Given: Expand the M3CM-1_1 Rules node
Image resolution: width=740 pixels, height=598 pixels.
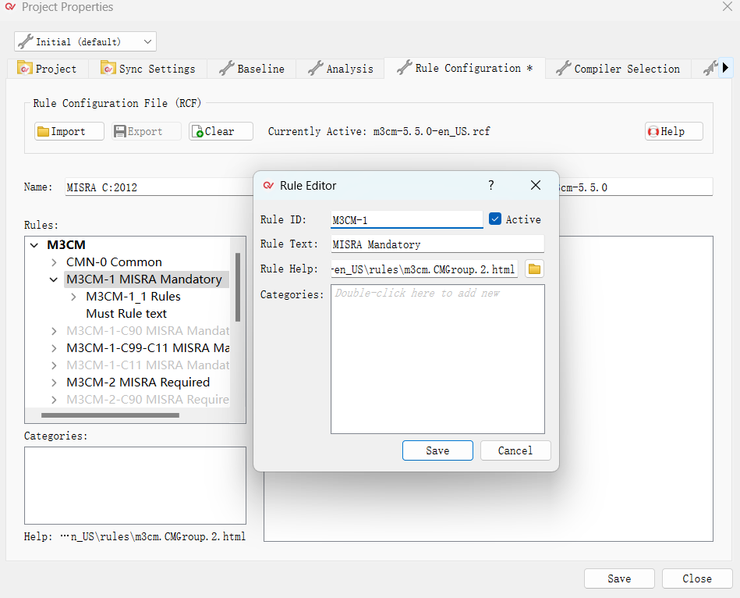Looking at the screenshot, I should (73, 297).
